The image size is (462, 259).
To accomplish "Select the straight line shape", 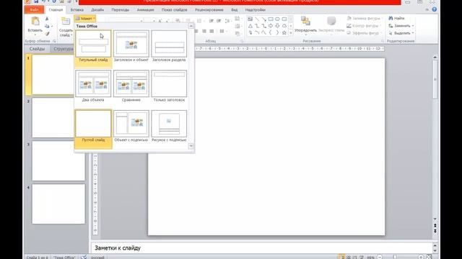I will point(257,19).
